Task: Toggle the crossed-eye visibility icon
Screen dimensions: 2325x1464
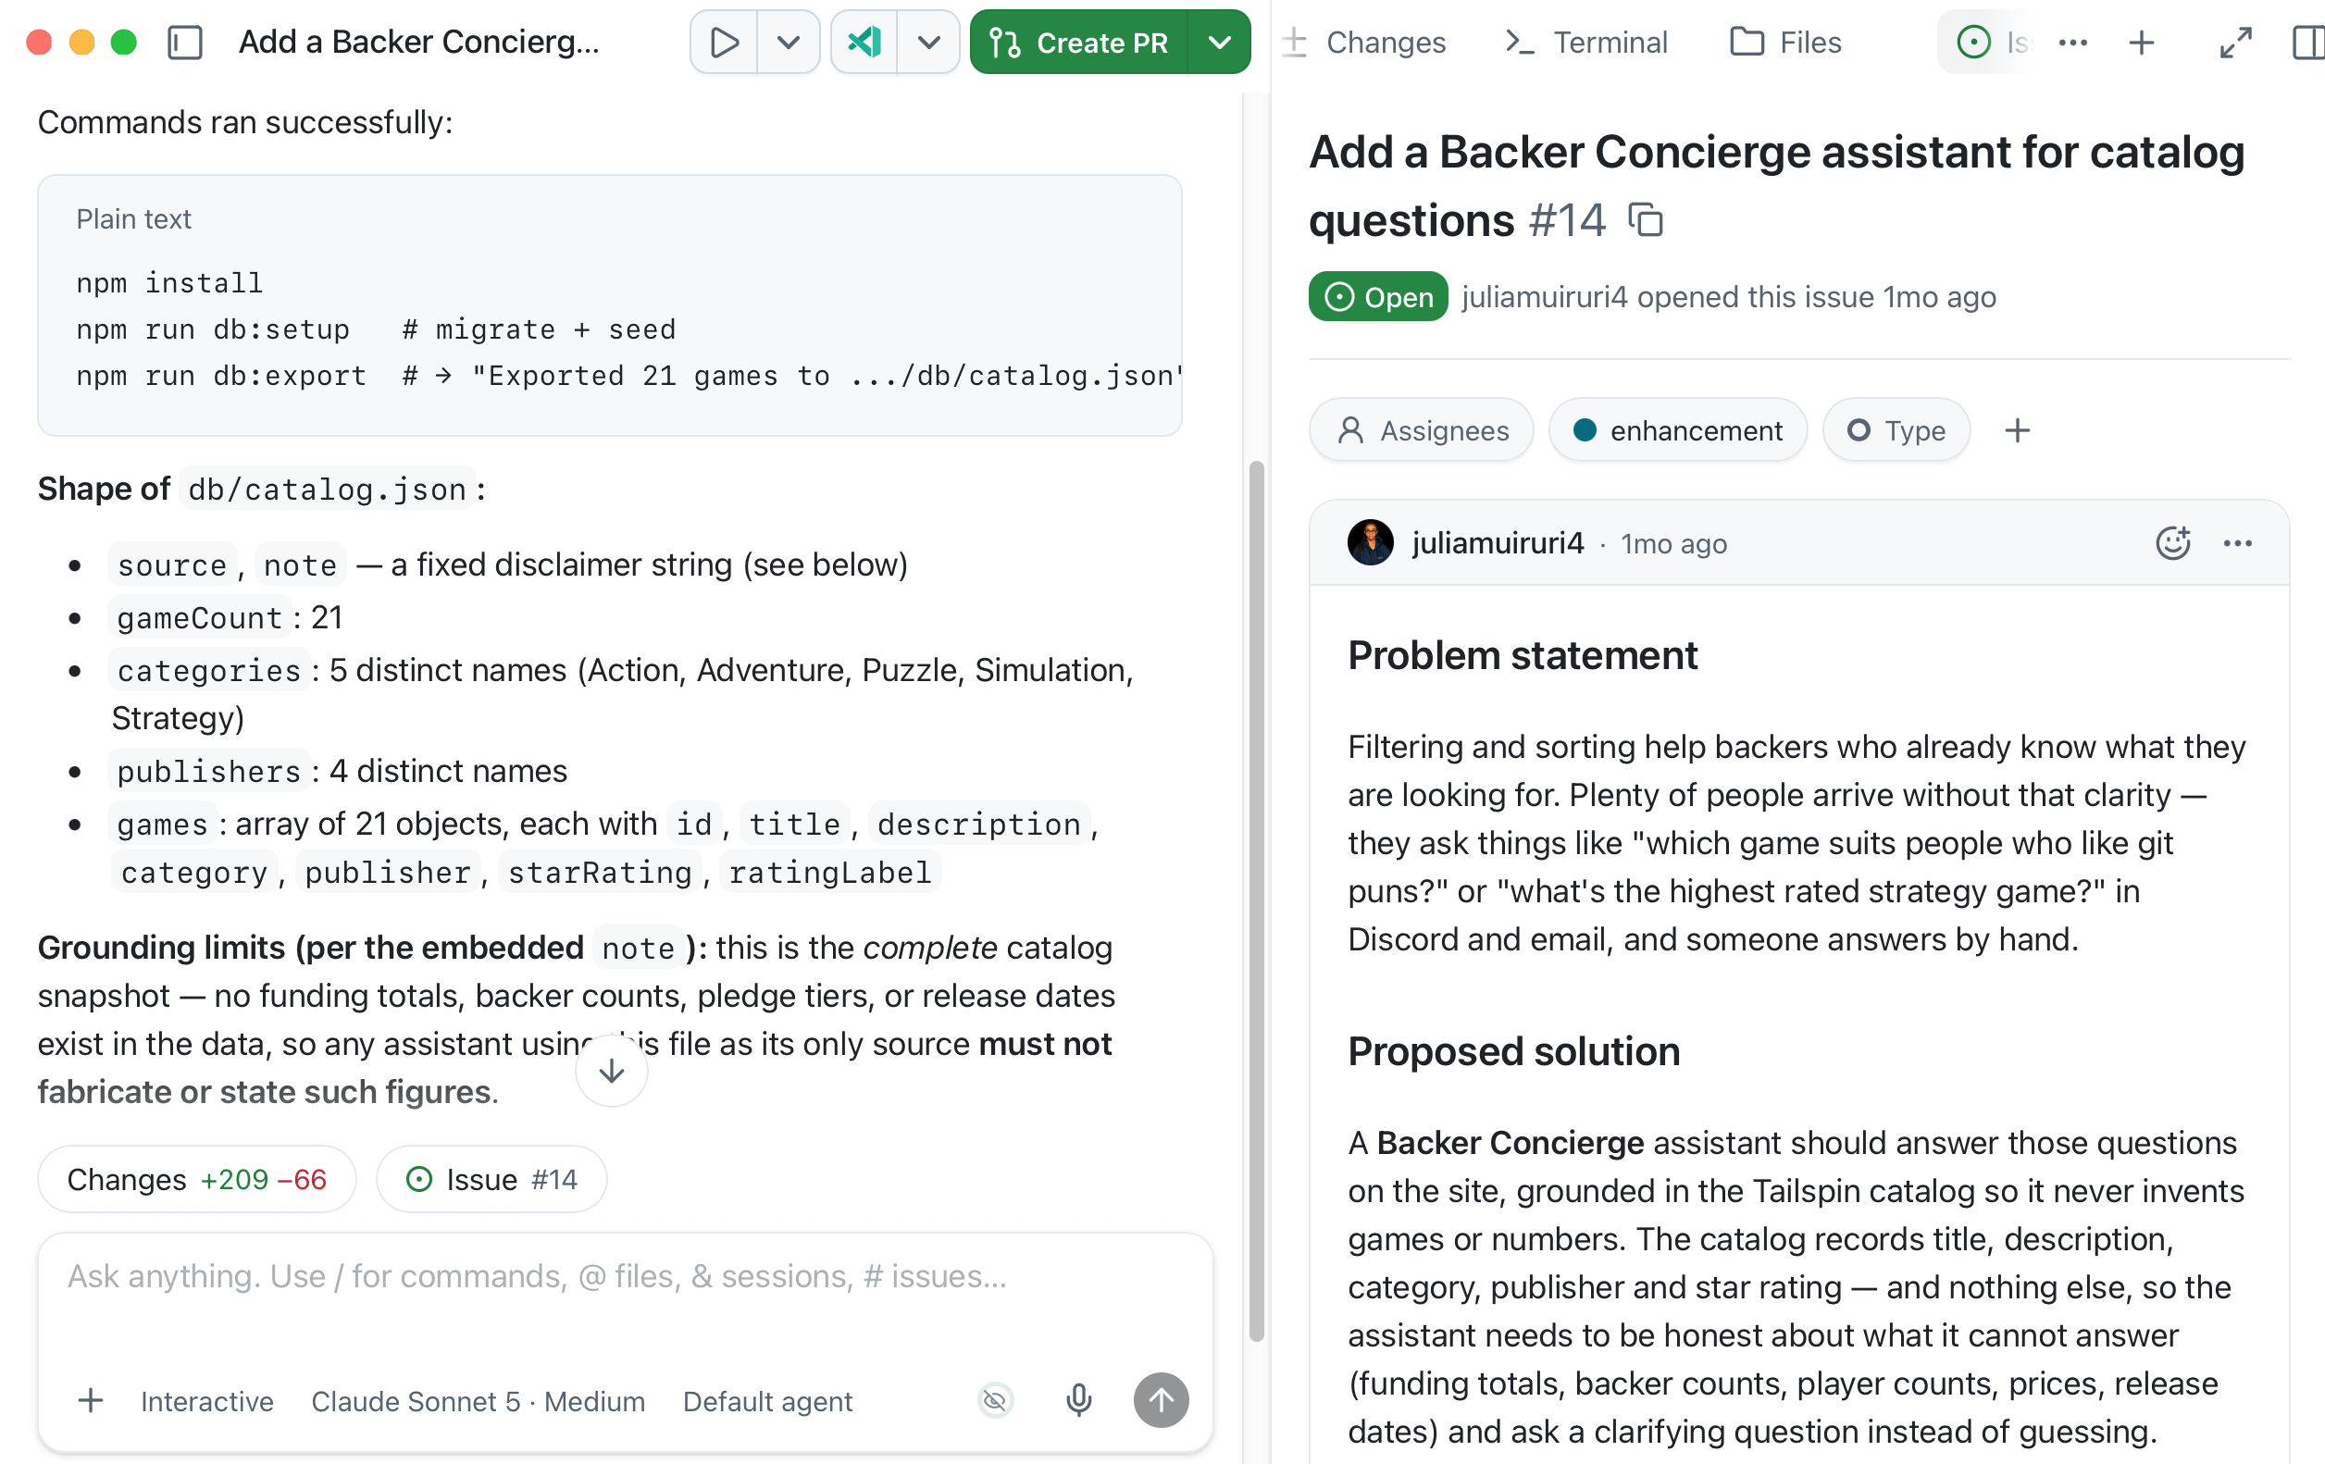Action: point(996,1400)
